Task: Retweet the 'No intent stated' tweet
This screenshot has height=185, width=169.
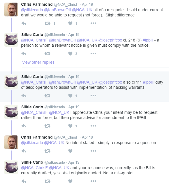Action: click(x=47, y=151)
